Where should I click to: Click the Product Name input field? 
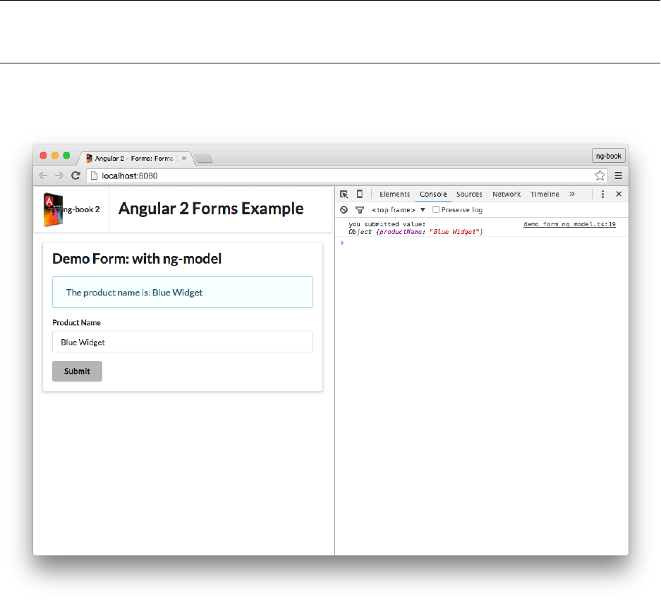pyautogui.click(x=183, y=342)
